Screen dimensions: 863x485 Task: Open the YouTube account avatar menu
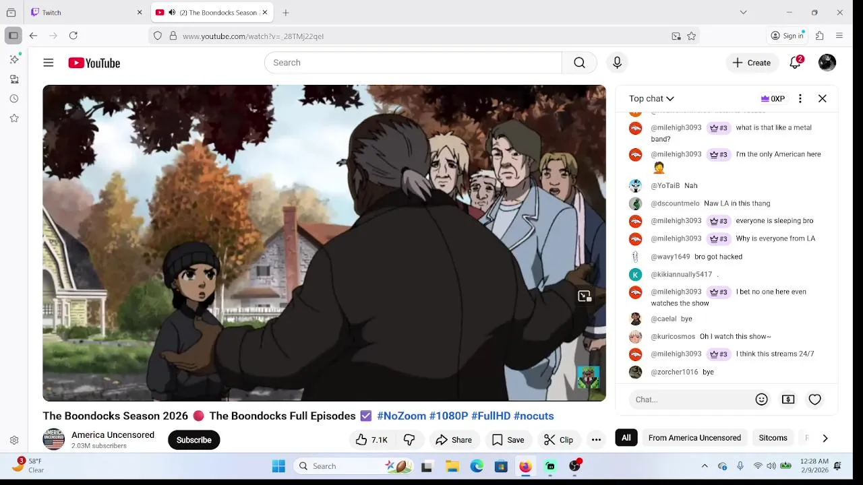[x=827, y=63]
